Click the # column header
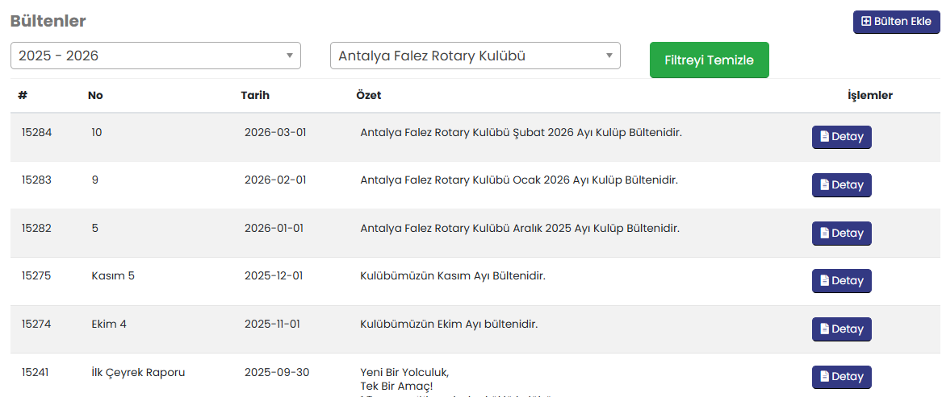The width and height of the screenshot is (942, 397). coord(23,95)
